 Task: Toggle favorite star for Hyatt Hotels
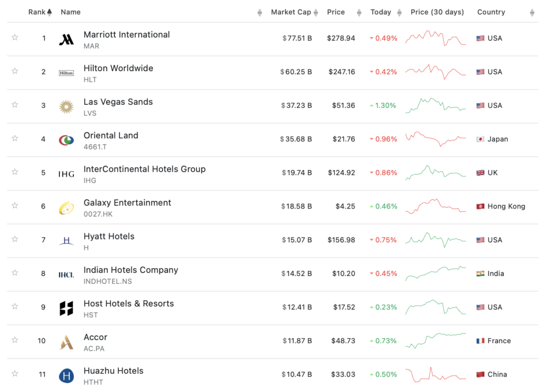15,239
